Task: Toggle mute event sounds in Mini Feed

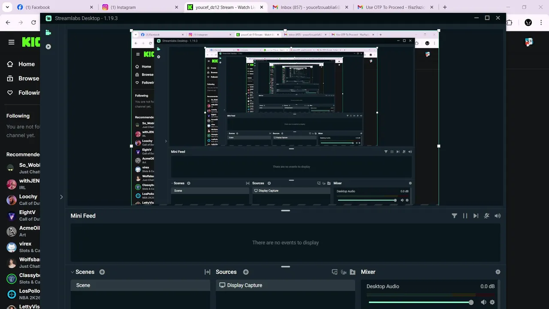Action: tap(487, 216)
